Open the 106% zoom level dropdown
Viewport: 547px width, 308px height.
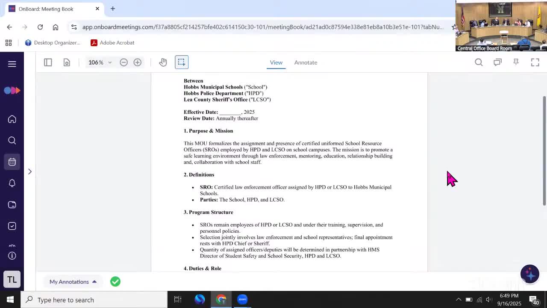[x=100, y=62]
